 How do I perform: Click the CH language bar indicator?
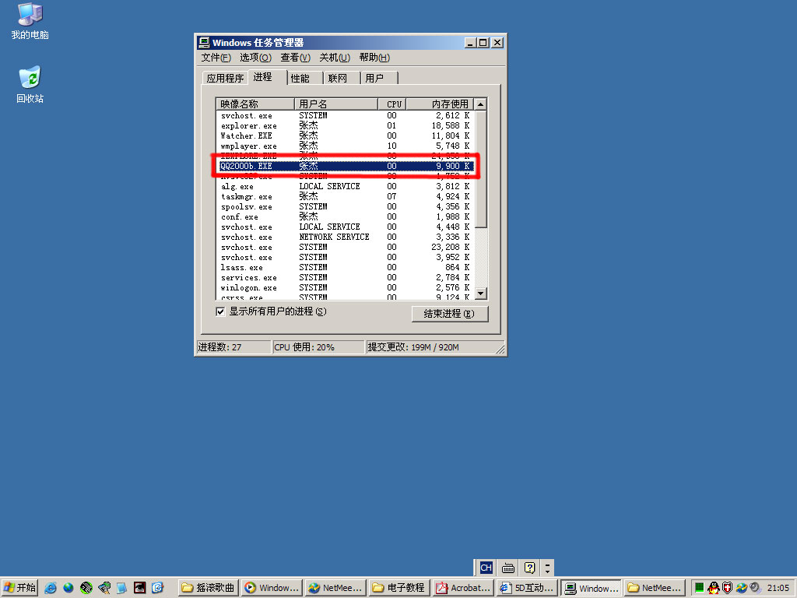tap(486, 568)
